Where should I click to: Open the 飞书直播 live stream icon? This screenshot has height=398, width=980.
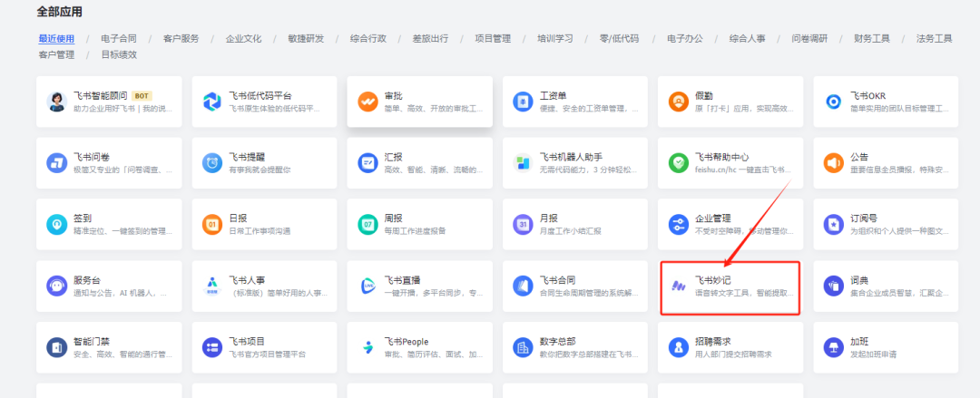[x=367, y=286]
